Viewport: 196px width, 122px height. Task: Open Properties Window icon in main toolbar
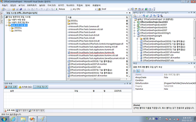(136, 9)
